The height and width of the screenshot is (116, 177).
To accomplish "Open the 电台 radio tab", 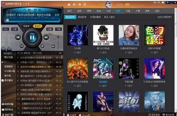I will 99,11.
